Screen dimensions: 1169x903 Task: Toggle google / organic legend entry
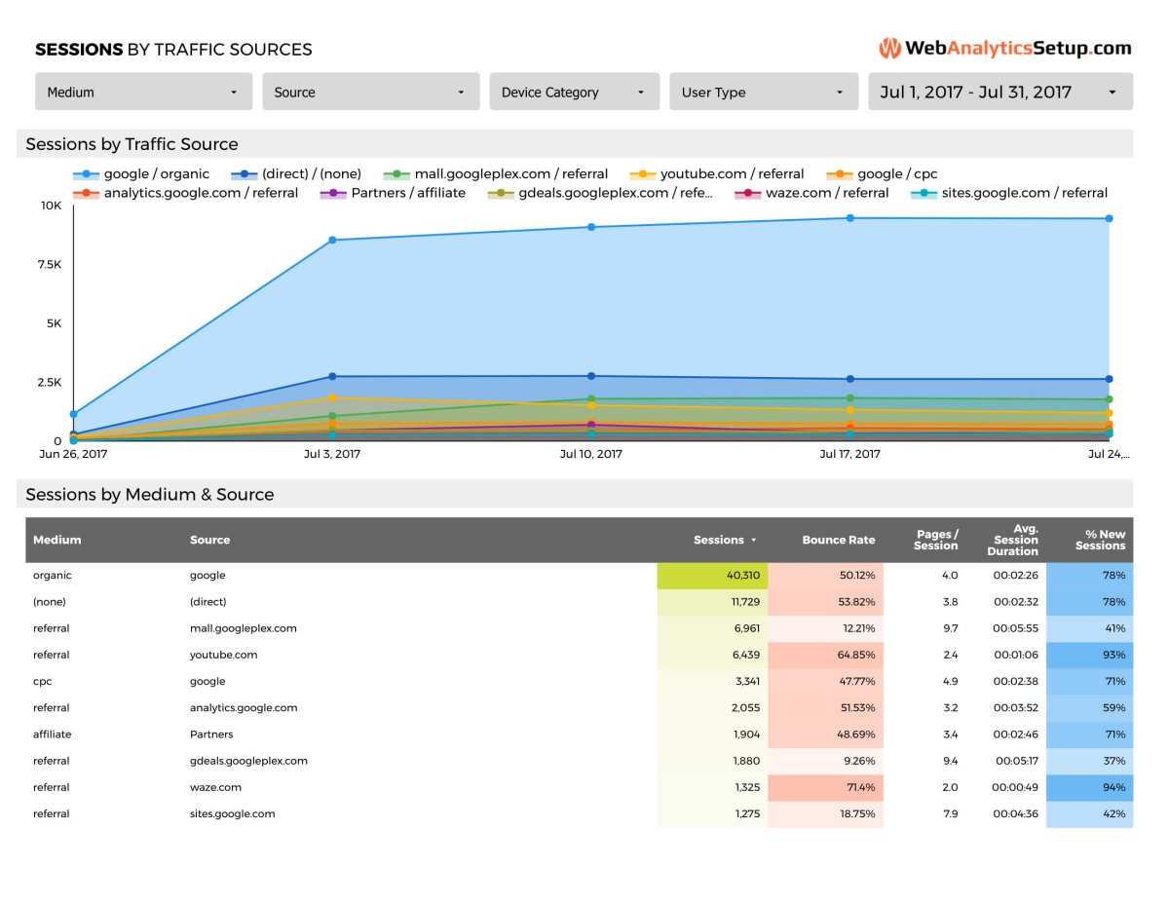[x=142, y=174]
